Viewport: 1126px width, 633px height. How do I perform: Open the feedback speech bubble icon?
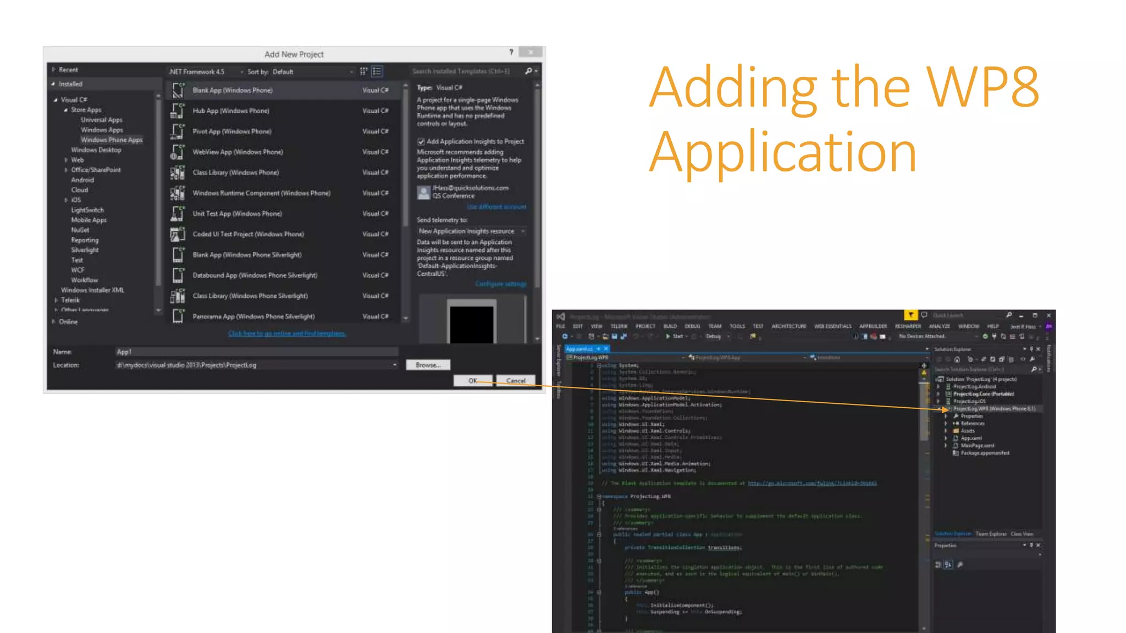click(924, 315)
